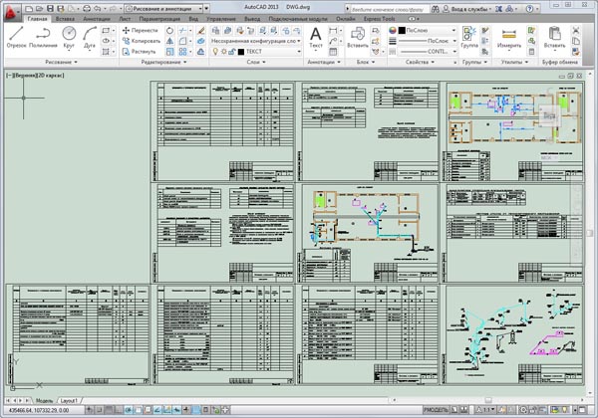This screenshot has height=418, width=598.
Task: Click the Измерить (Measure) utility icon
Action: (510, 38)
